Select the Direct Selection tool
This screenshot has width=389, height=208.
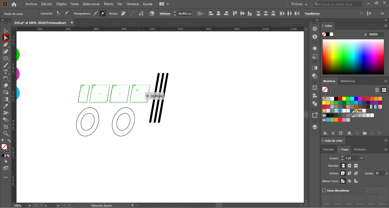[6, 38]
